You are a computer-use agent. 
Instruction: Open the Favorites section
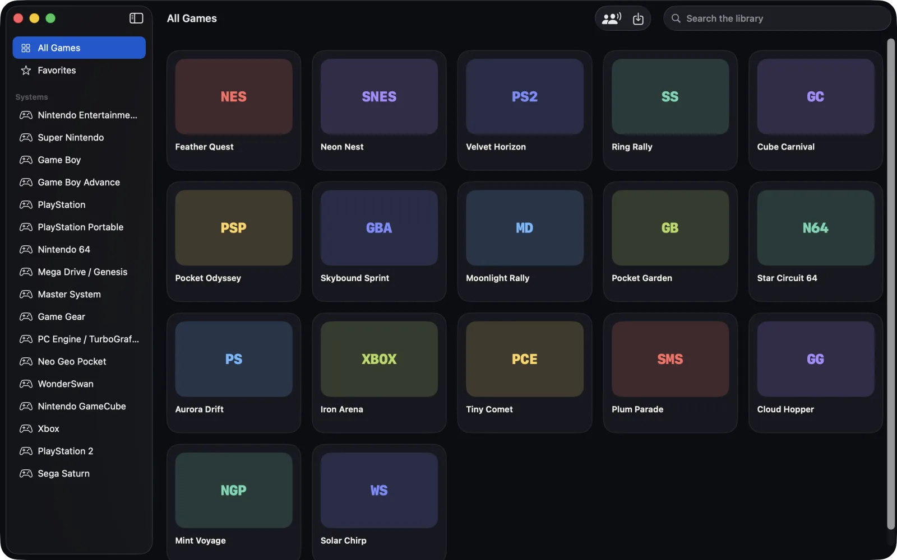tap(79, 71)
